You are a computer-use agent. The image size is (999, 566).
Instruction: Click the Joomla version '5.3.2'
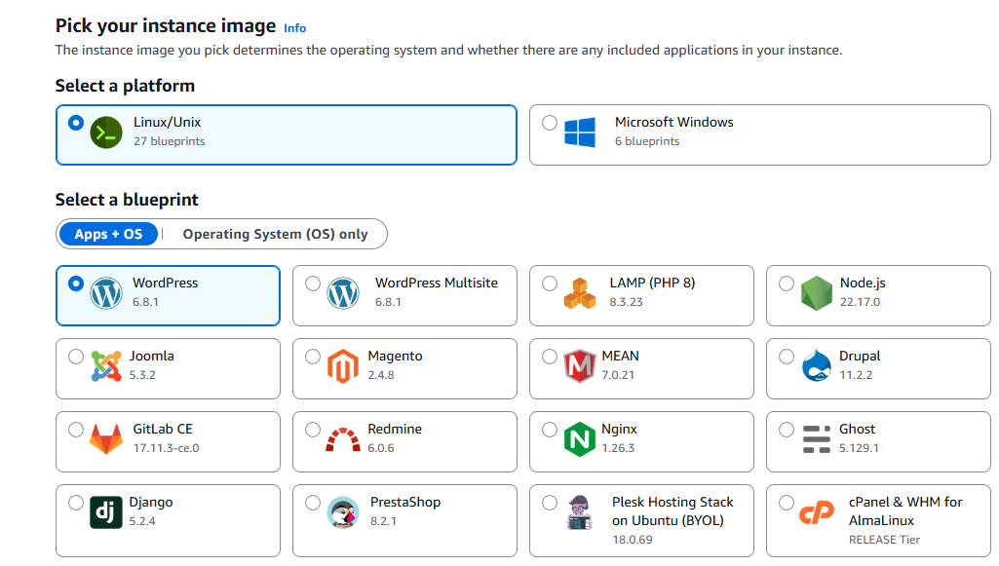coord(142,375)
